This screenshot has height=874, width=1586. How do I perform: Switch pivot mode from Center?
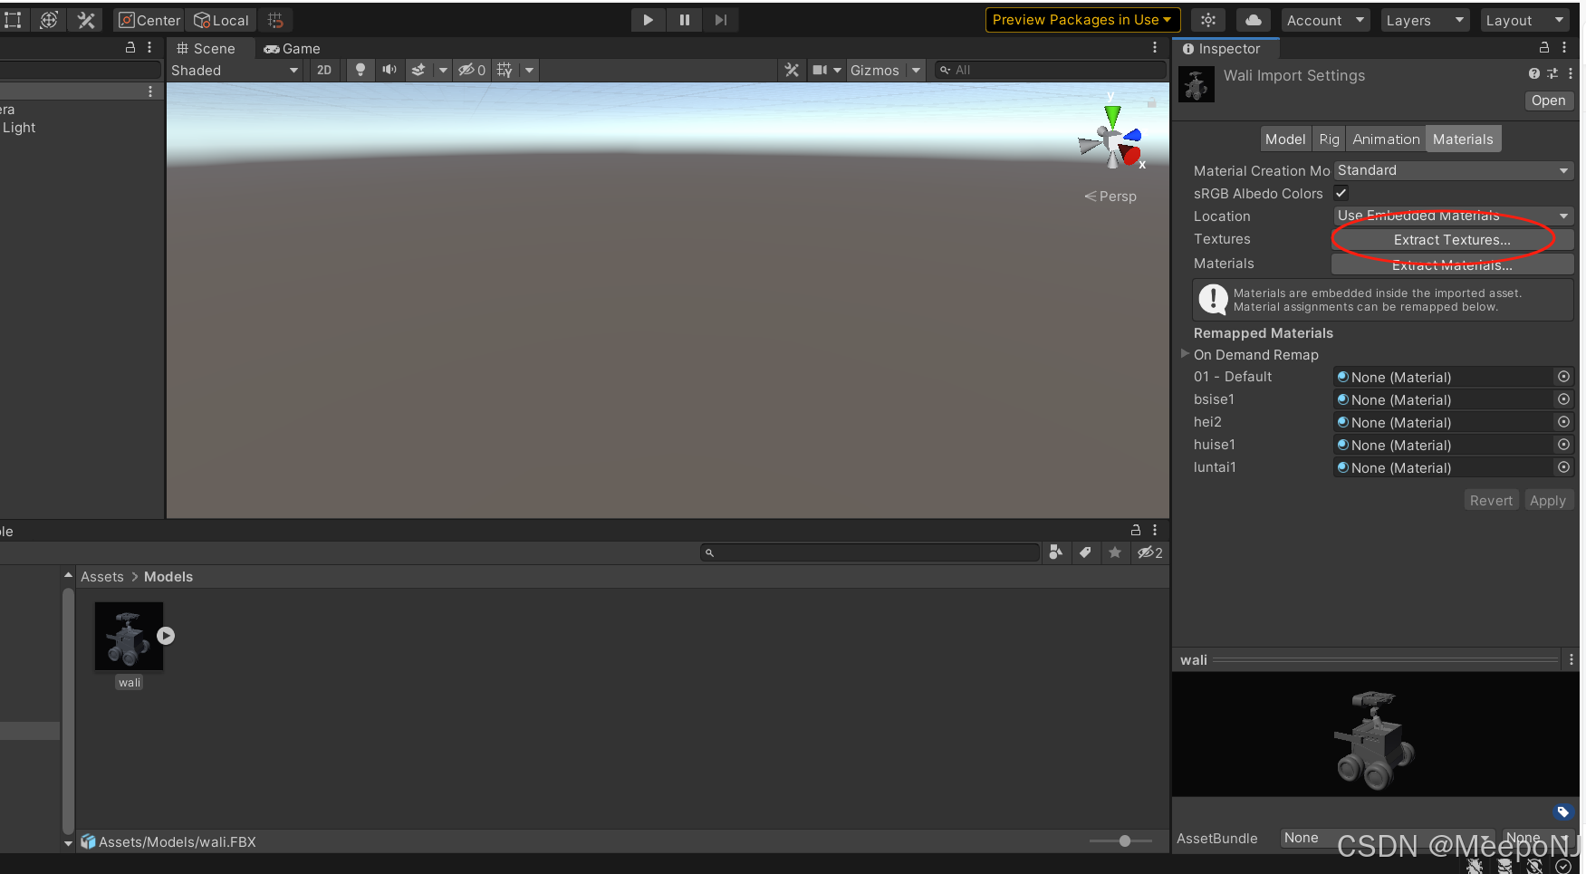click(x=148, y=19)
